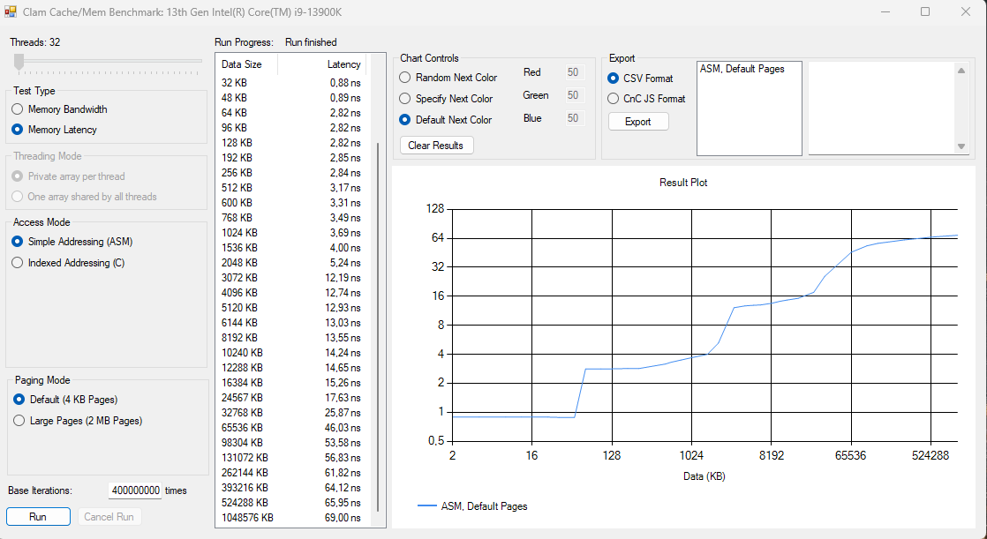Viewport: 987px width, 539px height.
Task: Click the Data Size column header
Action: [x=246, y=64]
